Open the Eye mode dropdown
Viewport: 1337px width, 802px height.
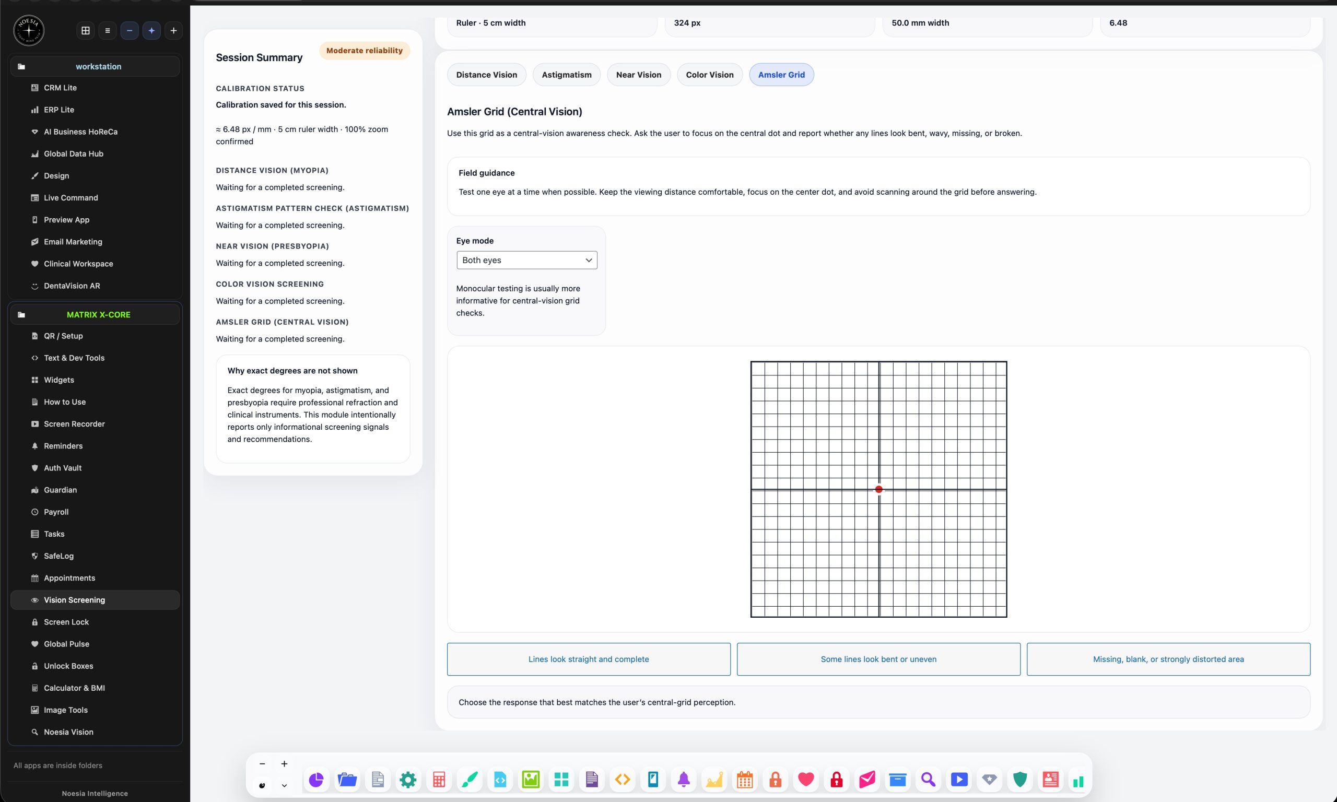527,260
